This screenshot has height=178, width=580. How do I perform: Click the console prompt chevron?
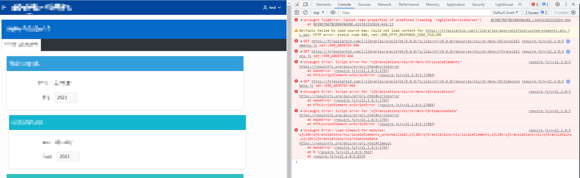click(x=297, y=162)
